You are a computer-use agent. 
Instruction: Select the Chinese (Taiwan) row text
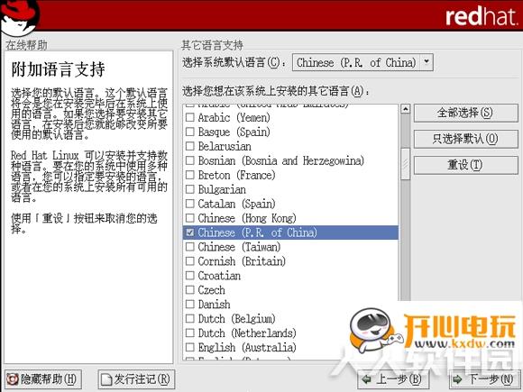pos(239,247)
